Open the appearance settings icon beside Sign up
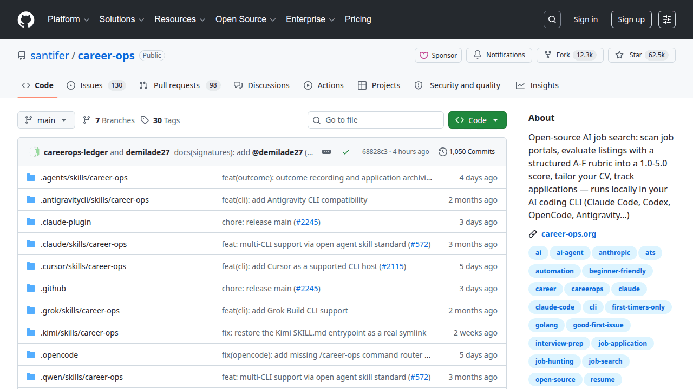Viewport: 693px width, 389px height. 667,19
